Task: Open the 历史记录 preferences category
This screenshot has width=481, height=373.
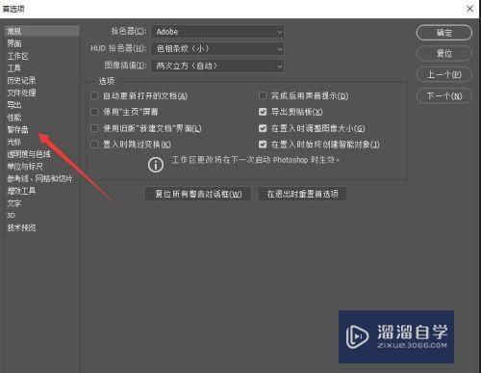Action: point(21,80)
